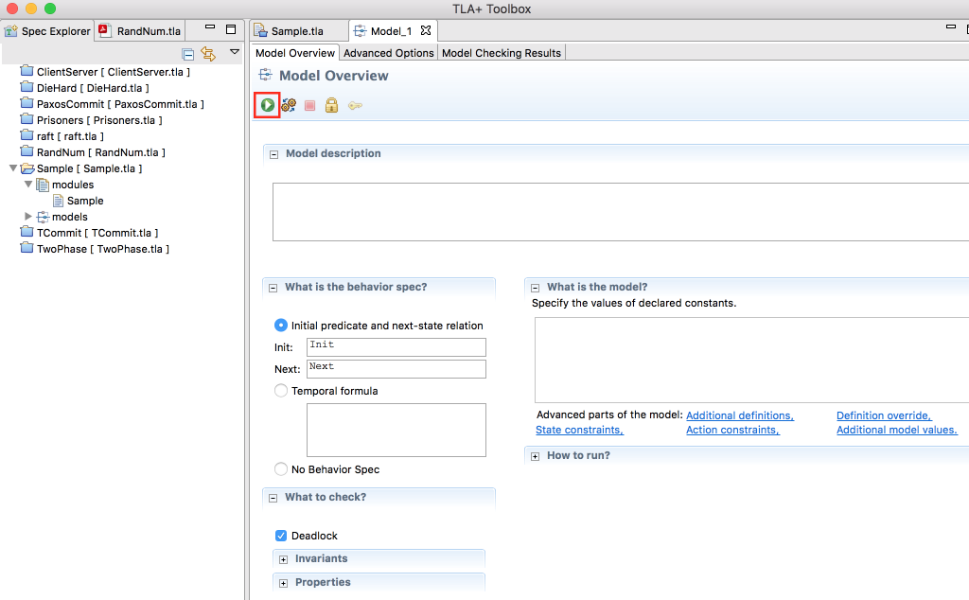The height and width of the screenshot is (600, 969).
Task: Select raft [ raft.tla ] spec
Action: pyautogui.click(x=62, y=136)
